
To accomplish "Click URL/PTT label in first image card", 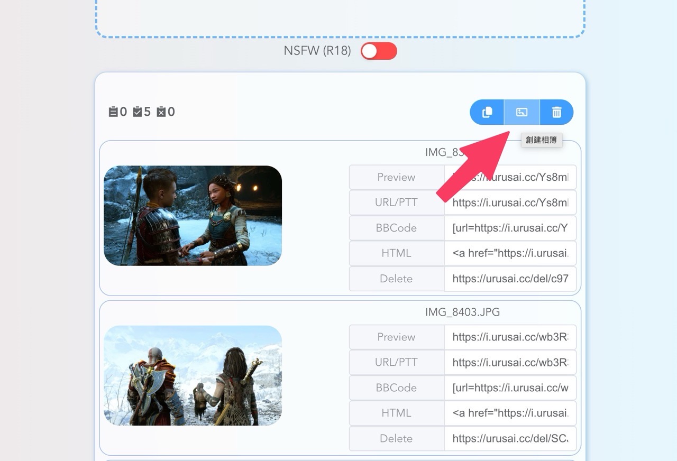I will point(396,202).
